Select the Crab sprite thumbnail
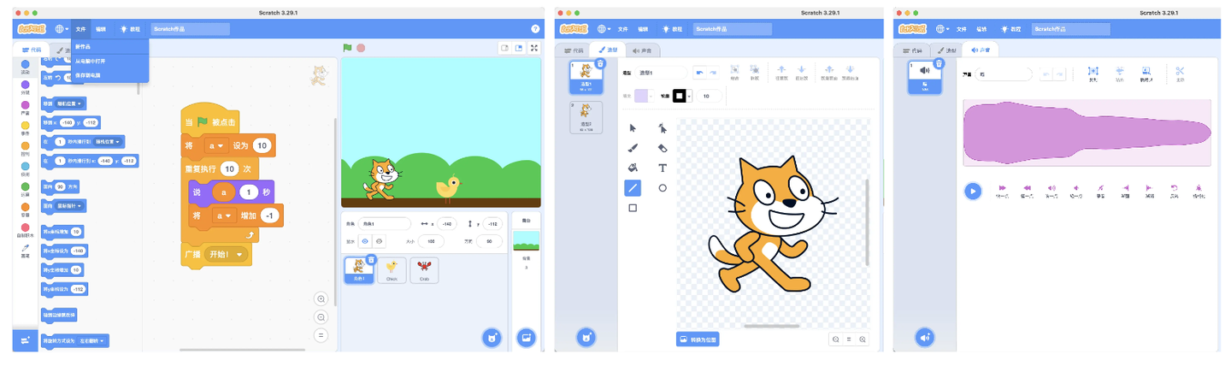Viewport: 1231px width, 366px height. coord(424,271)
